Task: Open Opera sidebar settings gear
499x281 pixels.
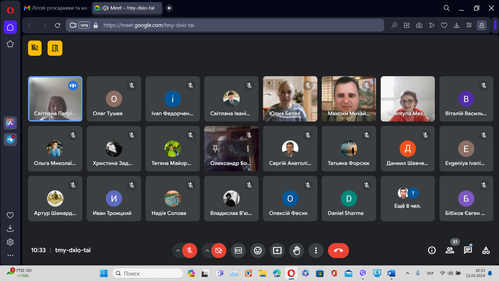Action: pyautogui.click(x=10, y=242)
